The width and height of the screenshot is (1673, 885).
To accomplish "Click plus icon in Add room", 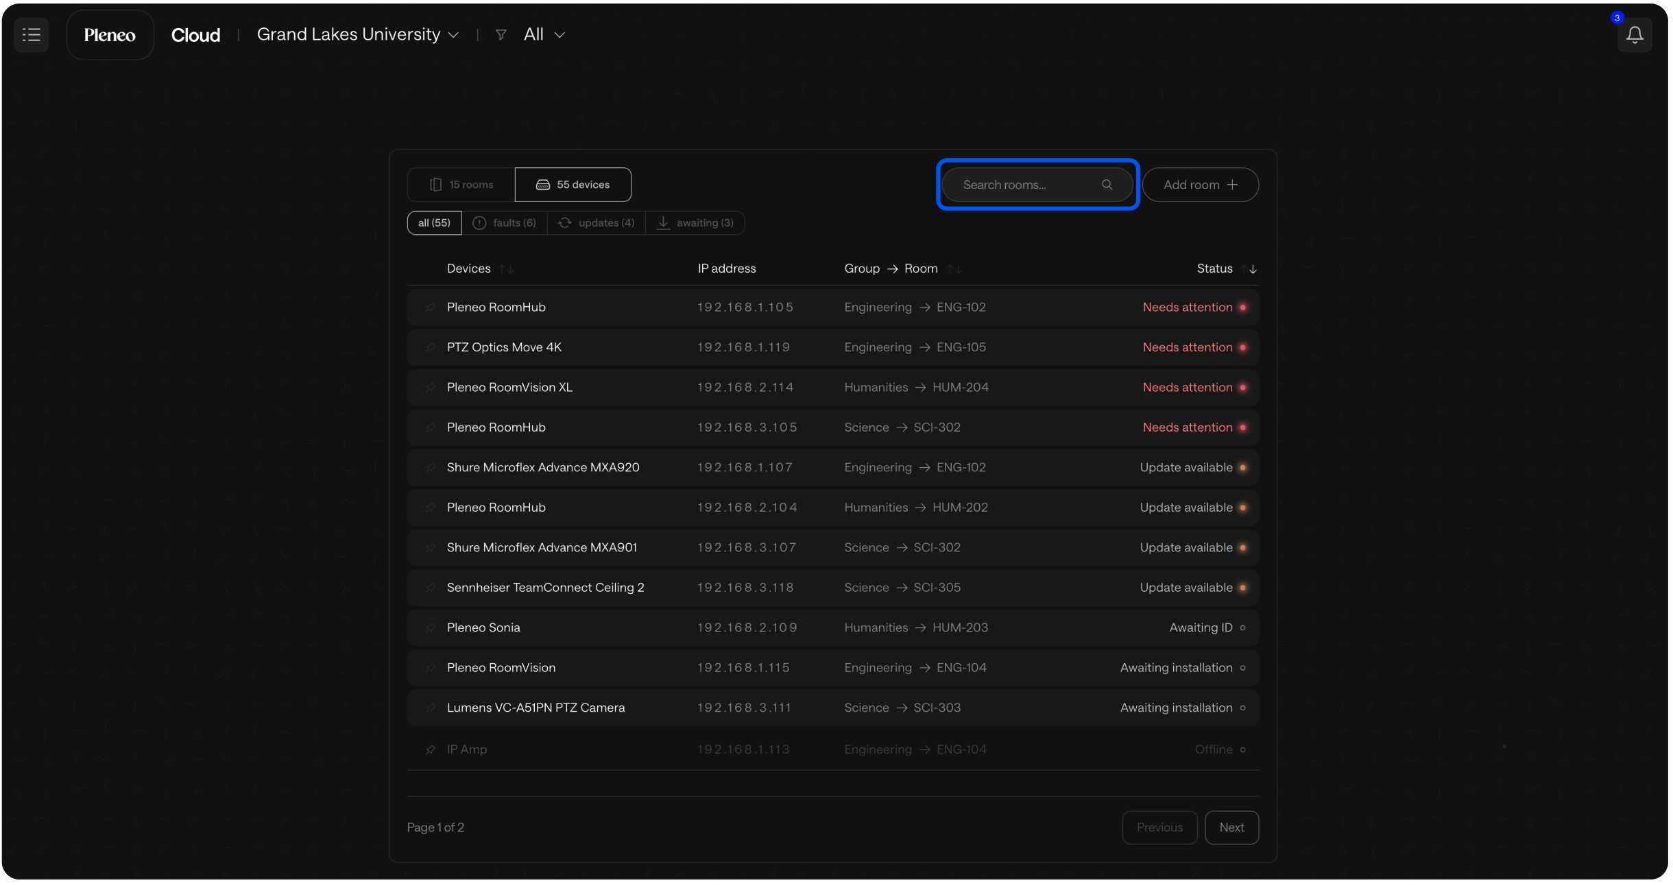I will click(x=1232, y=185).
